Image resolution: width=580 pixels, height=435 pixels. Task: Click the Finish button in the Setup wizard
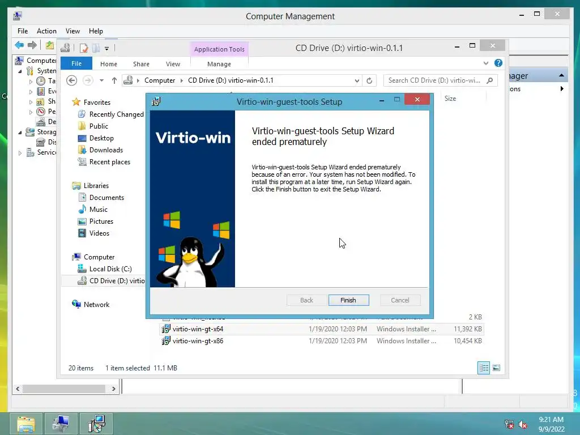348,300
